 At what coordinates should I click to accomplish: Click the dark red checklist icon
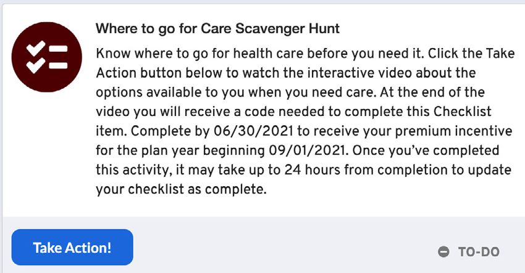(x=46, y=57)
